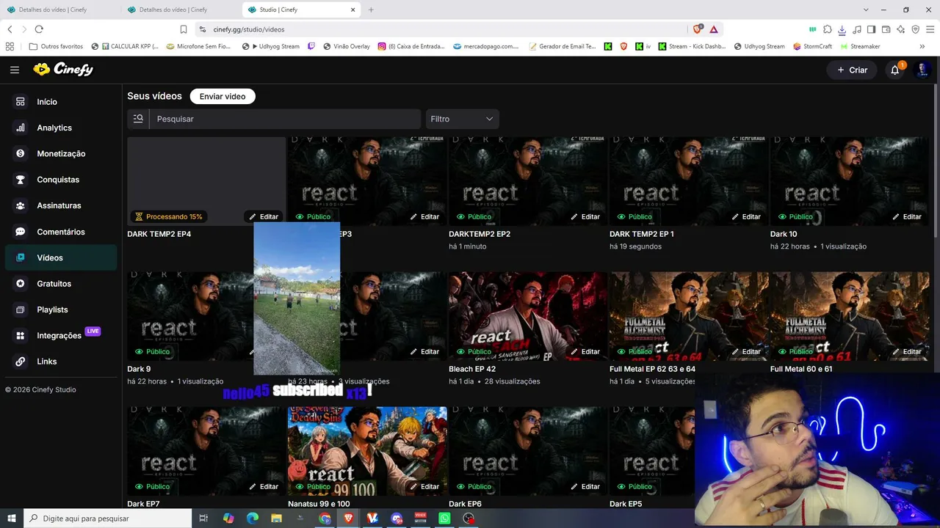940x528 pixels.
Task: Open the notifications bell
Action: pyautogui.click(x=894, y=70)
